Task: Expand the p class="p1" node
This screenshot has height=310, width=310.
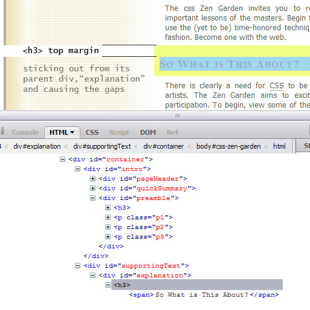Action: coord(108,218)
